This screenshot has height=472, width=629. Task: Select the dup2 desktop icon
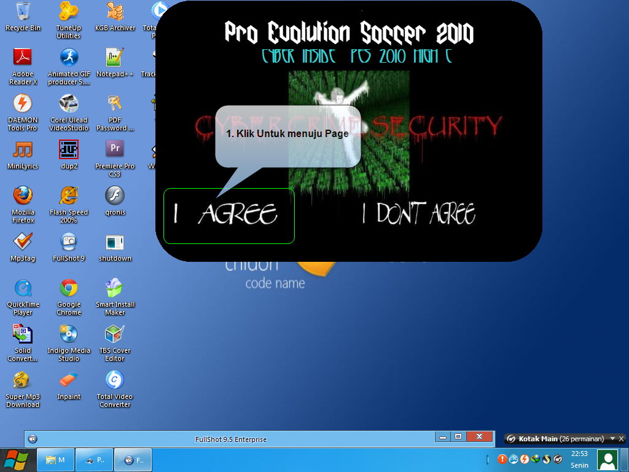pyautogui.click(x=69, y=155)
